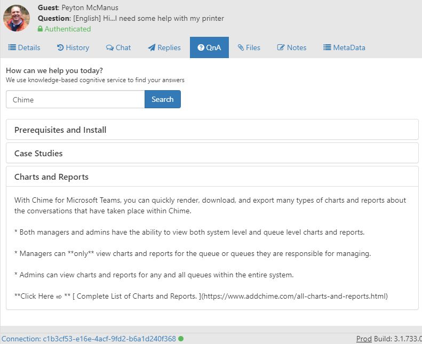Collapse the Charts and Reports section
This screenshot has width=422, height=344.
[x=212, y=177]
